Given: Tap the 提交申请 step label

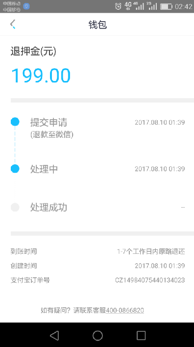Looking at the screenshot, I should pos(48,122).
